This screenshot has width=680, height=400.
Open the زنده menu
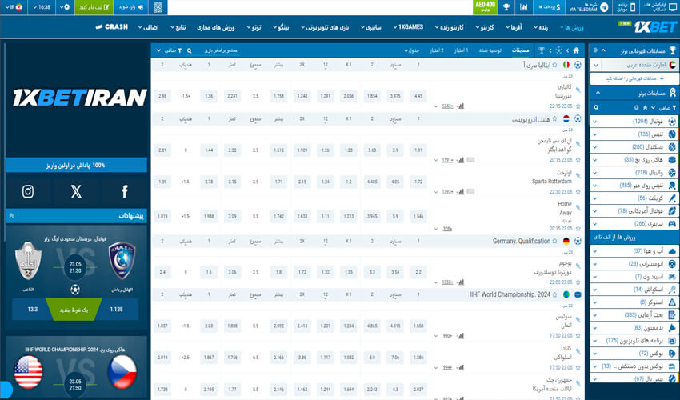[x=541, y=28]
